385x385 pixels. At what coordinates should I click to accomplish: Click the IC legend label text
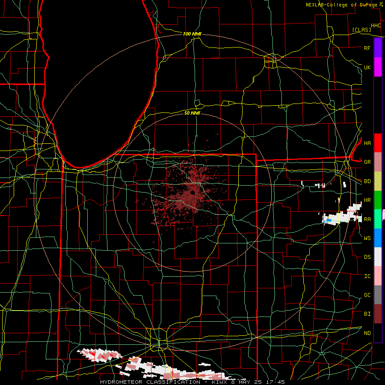(x=367, y=276)
